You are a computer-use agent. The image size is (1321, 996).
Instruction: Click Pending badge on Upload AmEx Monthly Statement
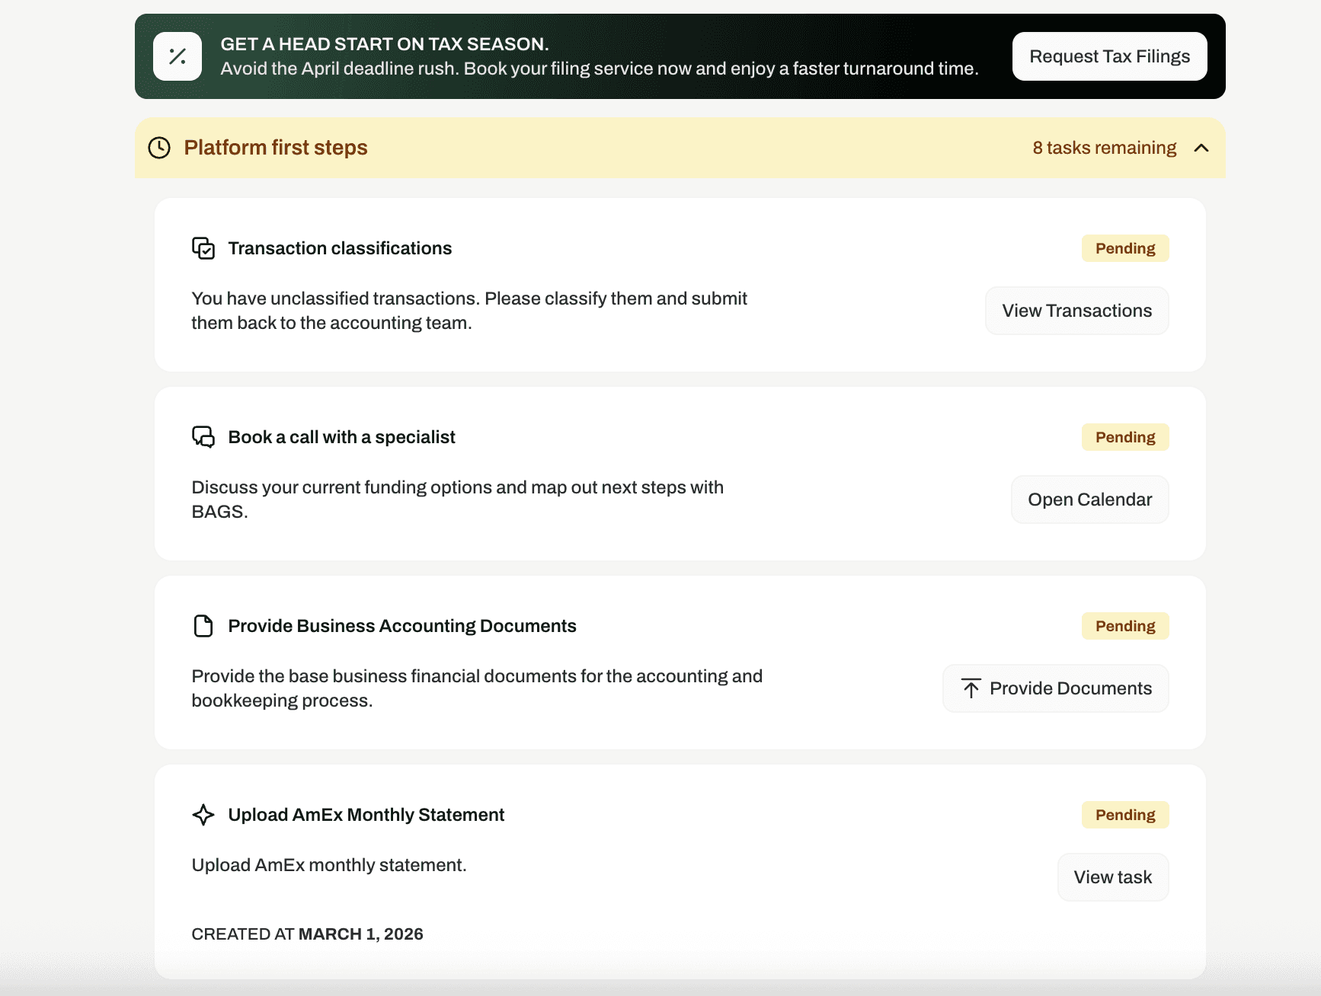pos(1125,815)
